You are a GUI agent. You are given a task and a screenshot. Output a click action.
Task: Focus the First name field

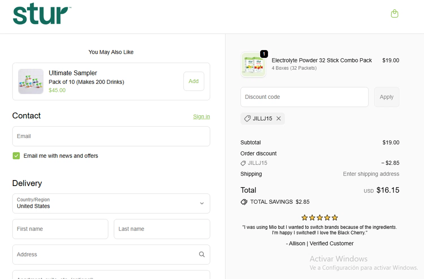click(60, 229)
